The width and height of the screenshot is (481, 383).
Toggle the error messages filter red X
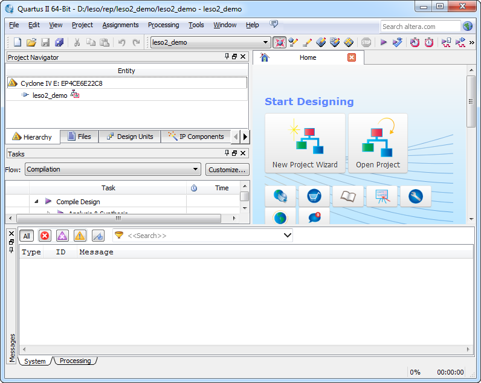click(x=45, y=236)
